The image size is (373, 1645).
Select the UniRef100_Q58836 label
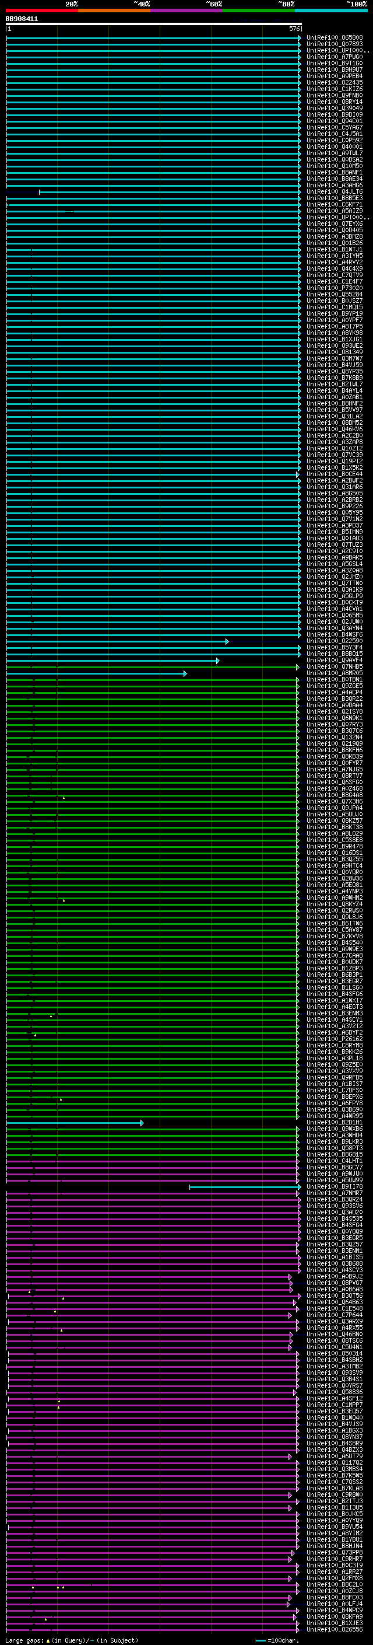coord(334,1392)
